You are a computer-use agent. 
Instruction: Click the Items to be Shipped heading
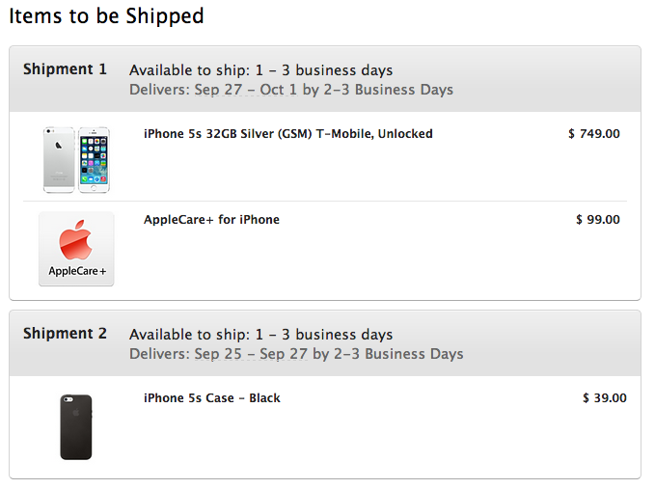[106, 16]
